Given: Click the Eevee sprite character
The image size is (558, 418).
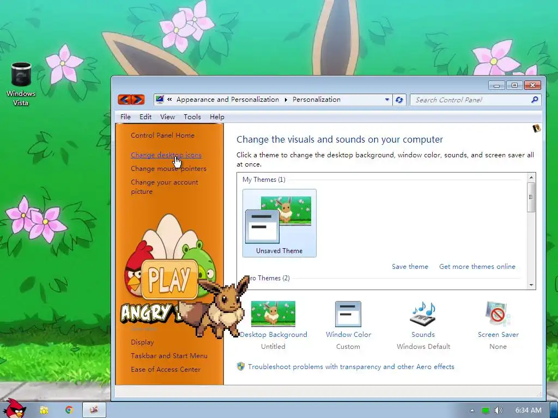Looking at the screenshot, I should point(215,308).
